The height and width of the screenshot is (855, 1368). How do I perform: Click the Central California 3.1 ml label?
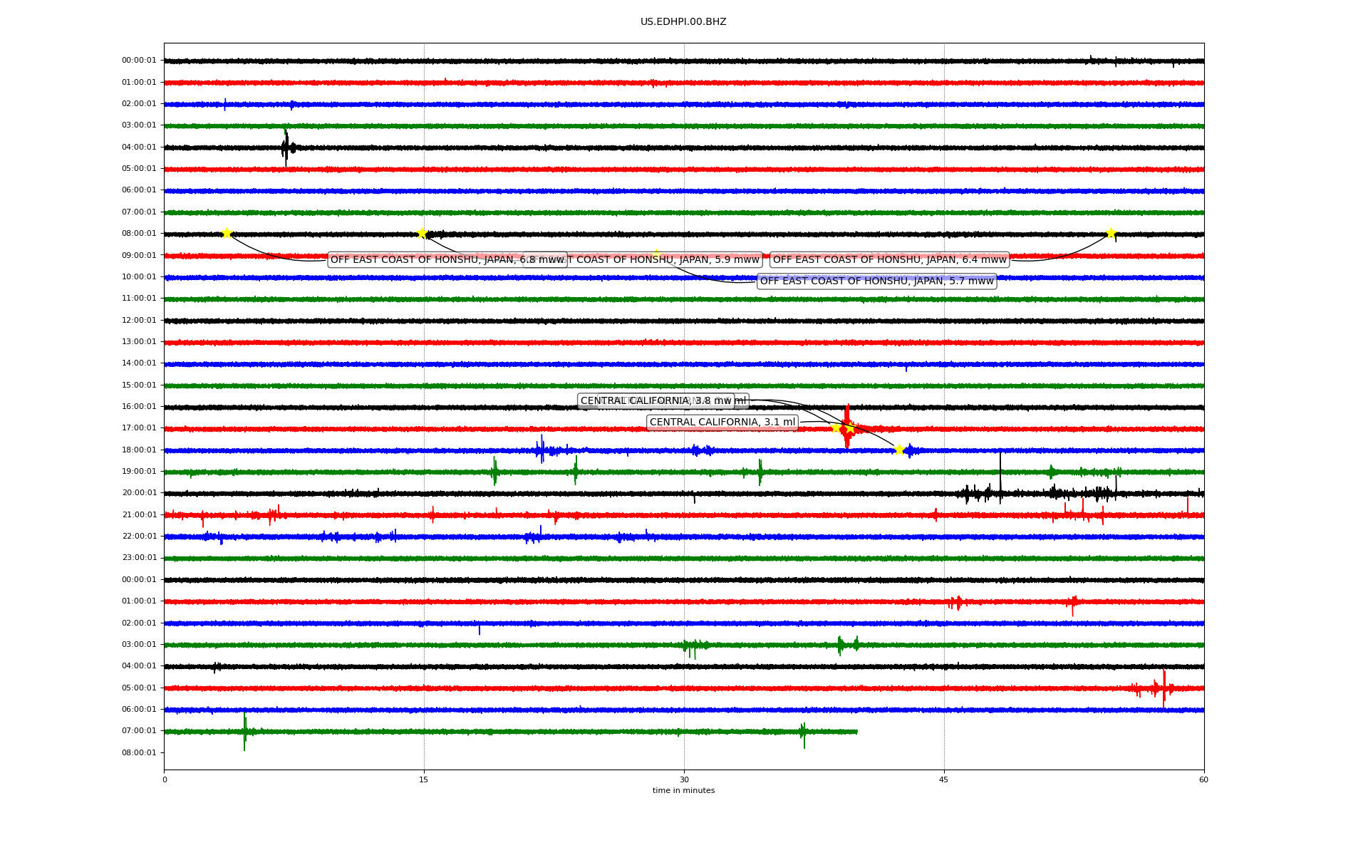tap(722, 423)
